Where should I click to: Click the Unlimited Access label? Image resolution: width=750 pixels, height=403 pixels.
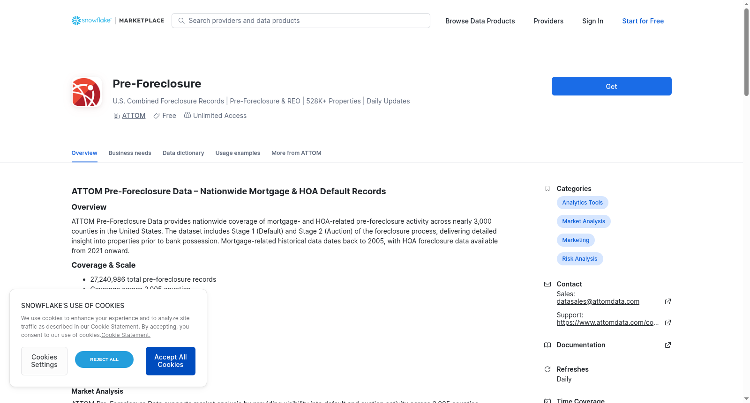[220, 116]
